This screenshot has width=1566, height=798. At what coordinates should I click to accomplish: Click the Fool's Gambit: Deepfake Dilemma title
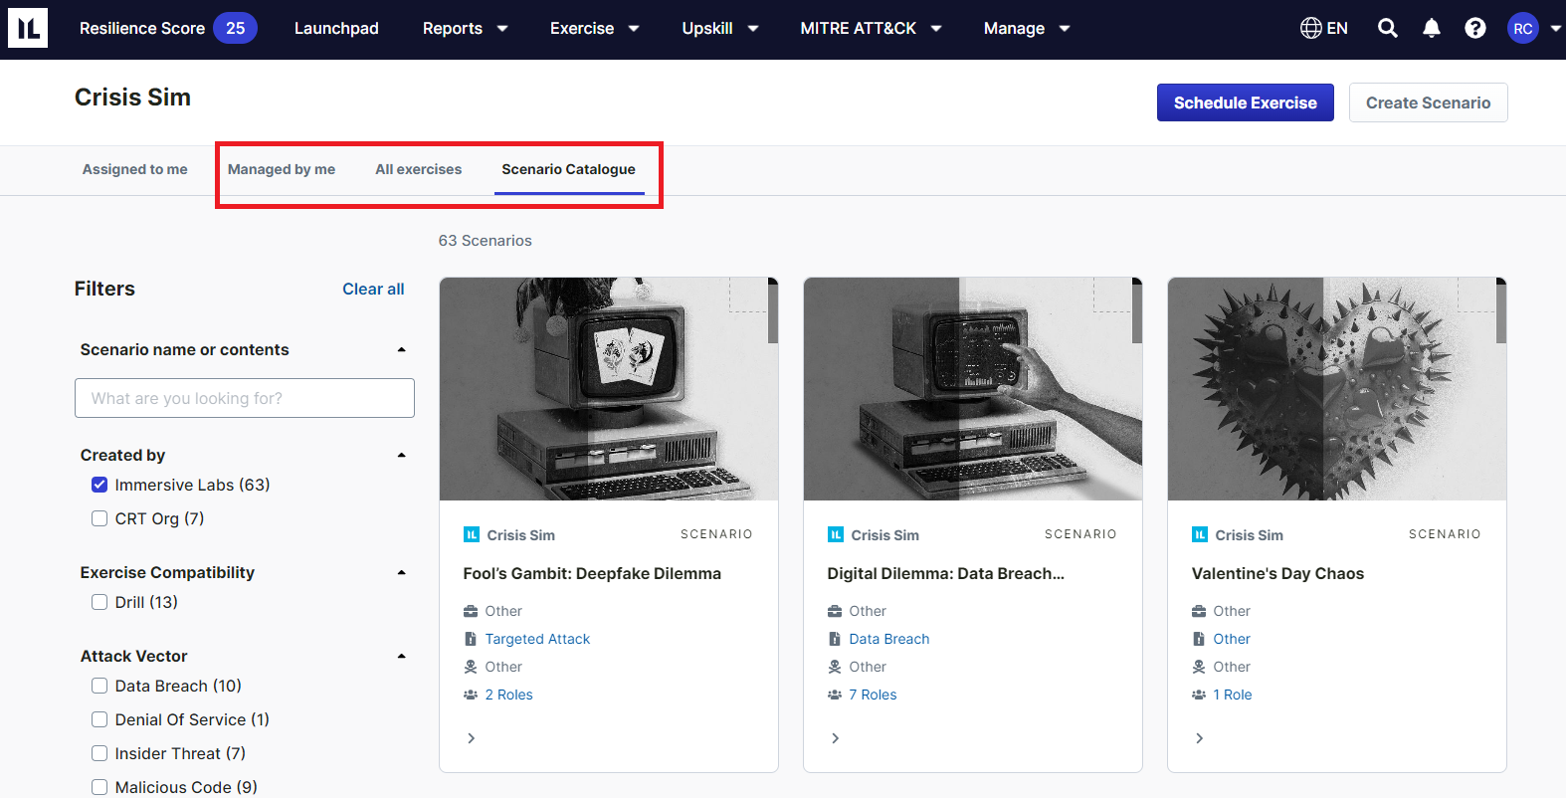click(592, 573)
